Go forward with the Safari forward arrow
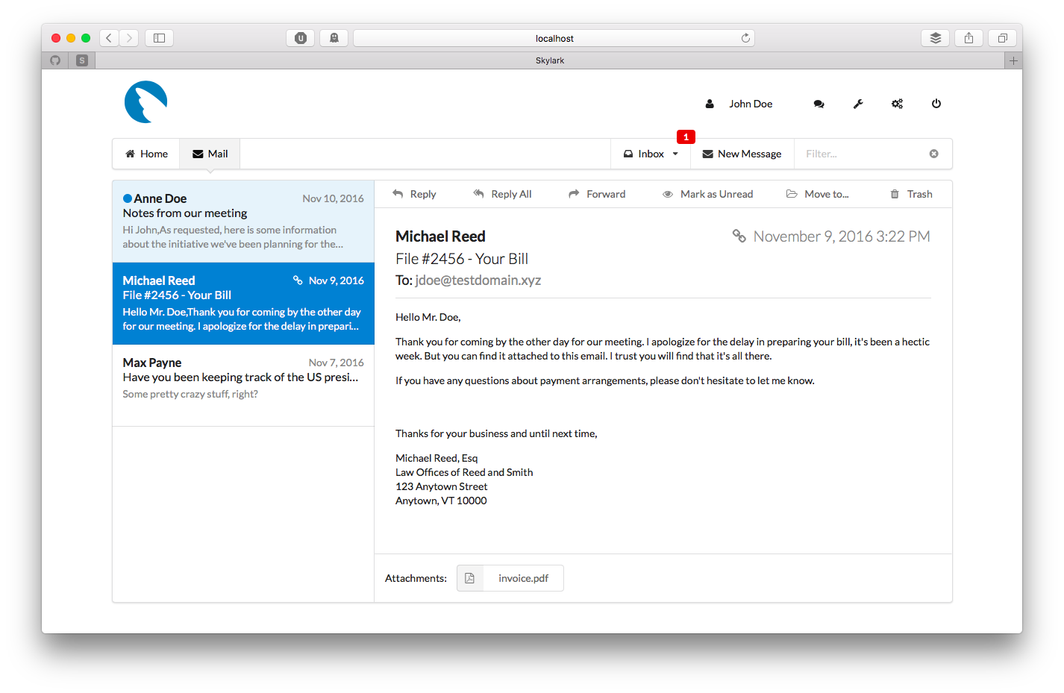The height and width of the screenshot is (693, 1064). [129, 38]
